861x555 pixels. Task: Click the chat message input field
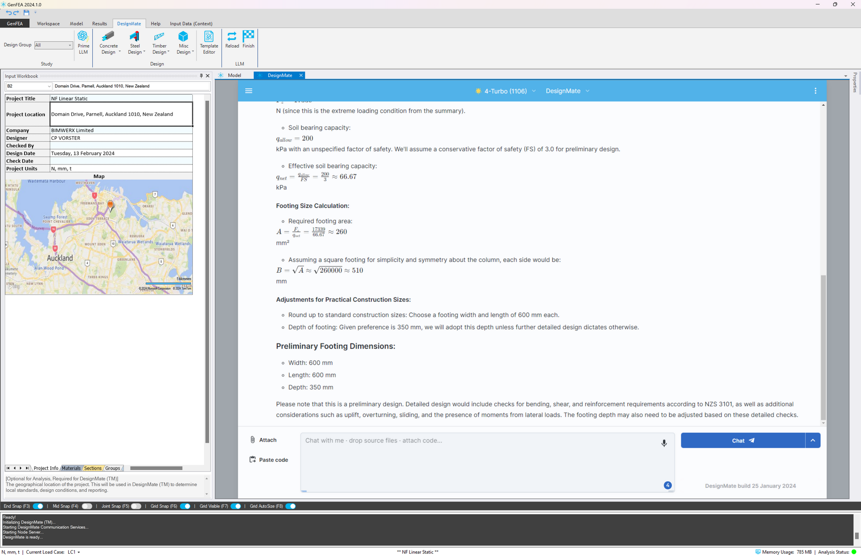480,461
